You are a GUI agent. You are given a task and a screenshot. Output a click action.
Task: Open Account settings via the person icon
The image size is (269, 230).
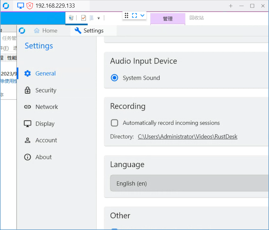pos(28,140)
